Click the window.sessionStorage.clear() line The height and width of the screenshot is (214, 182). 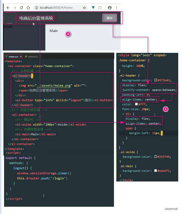[x=44, y=173]
